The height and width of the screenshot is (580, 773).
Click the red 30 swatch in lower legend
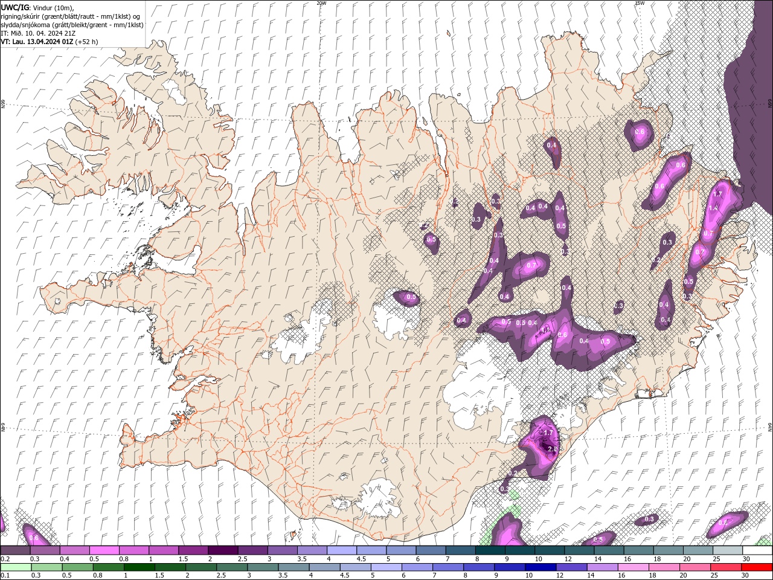coord(757,567)
